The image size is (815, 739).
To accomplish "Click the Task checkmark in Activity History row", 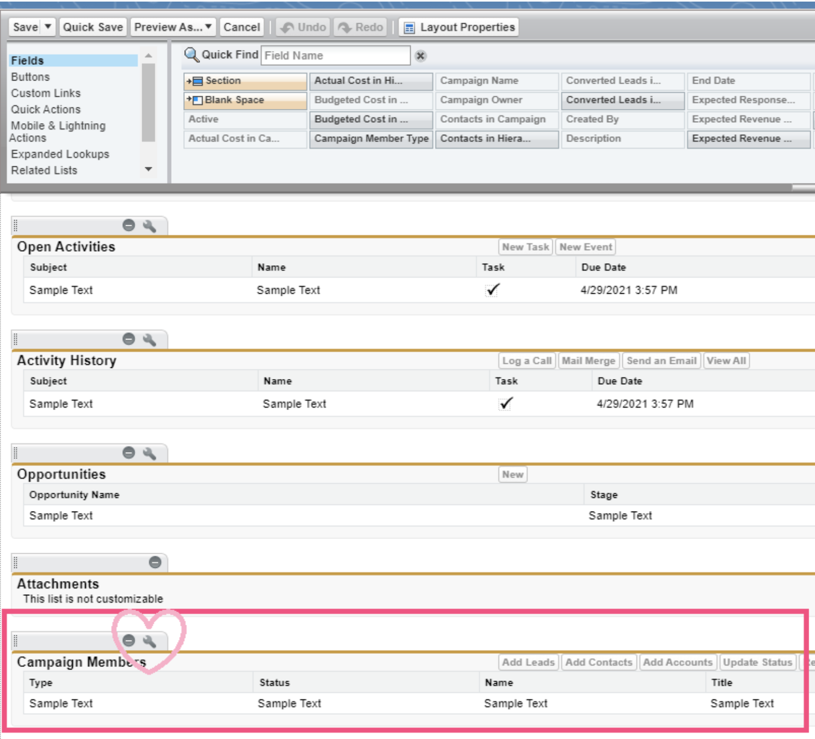I will (x=505, y=403).
